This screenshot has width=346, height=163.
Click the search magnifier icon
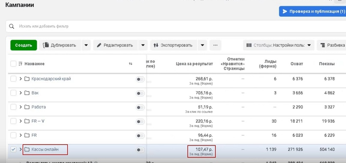[12, 27]
